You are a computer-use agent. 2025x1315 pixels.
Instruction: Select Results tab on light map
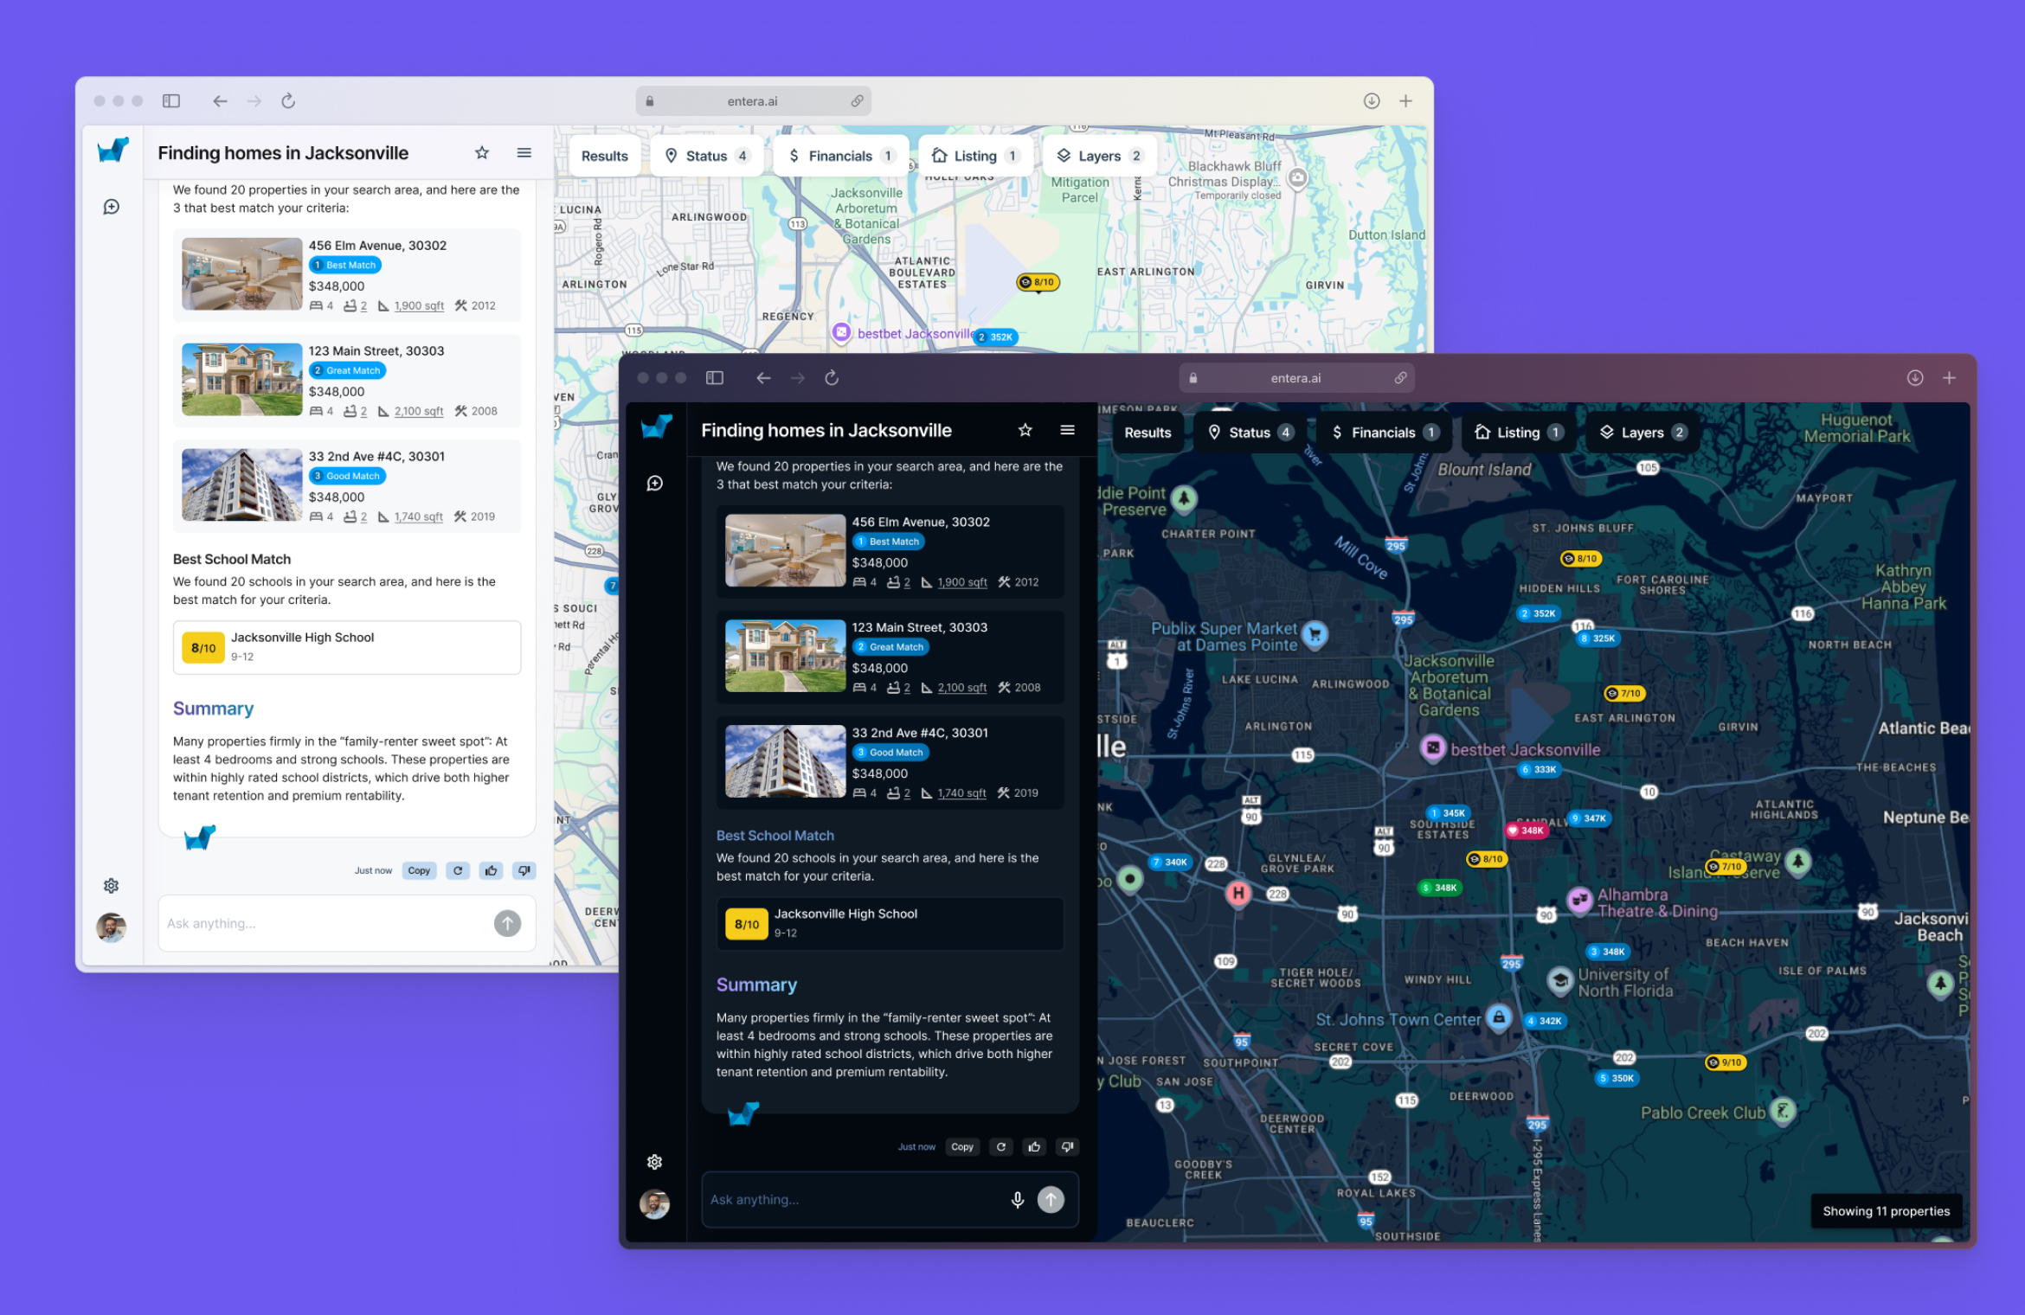(604, 156)
